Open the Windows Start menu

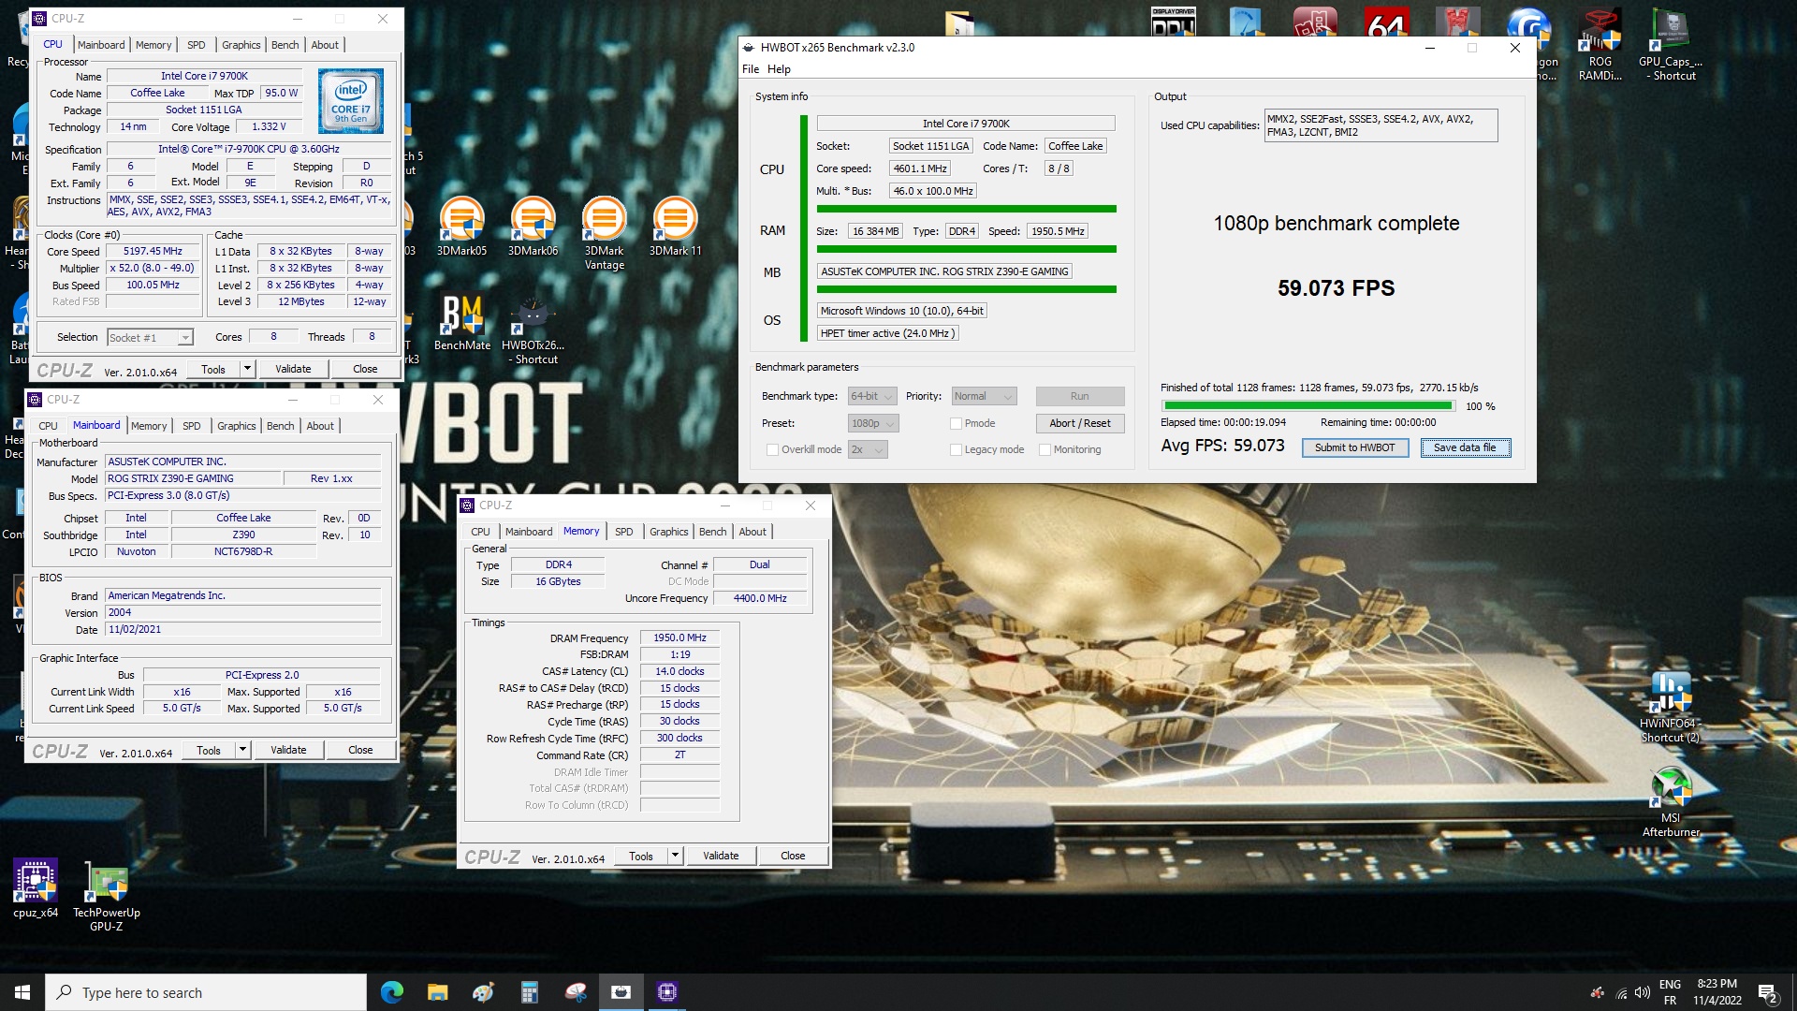click(22, 992)
